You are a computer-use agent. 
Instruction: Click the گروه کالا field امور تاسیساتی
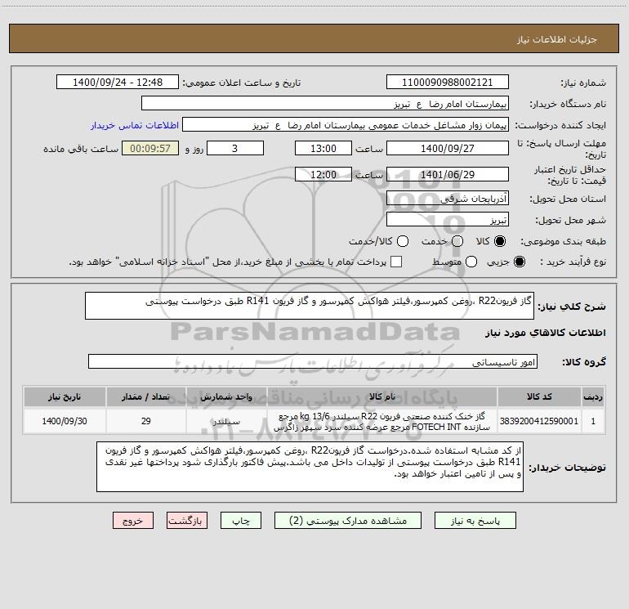(313, 361)
